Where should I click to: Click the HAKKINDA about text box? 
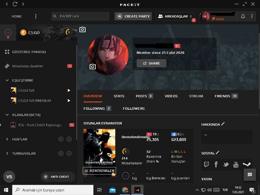coord(227,137)
